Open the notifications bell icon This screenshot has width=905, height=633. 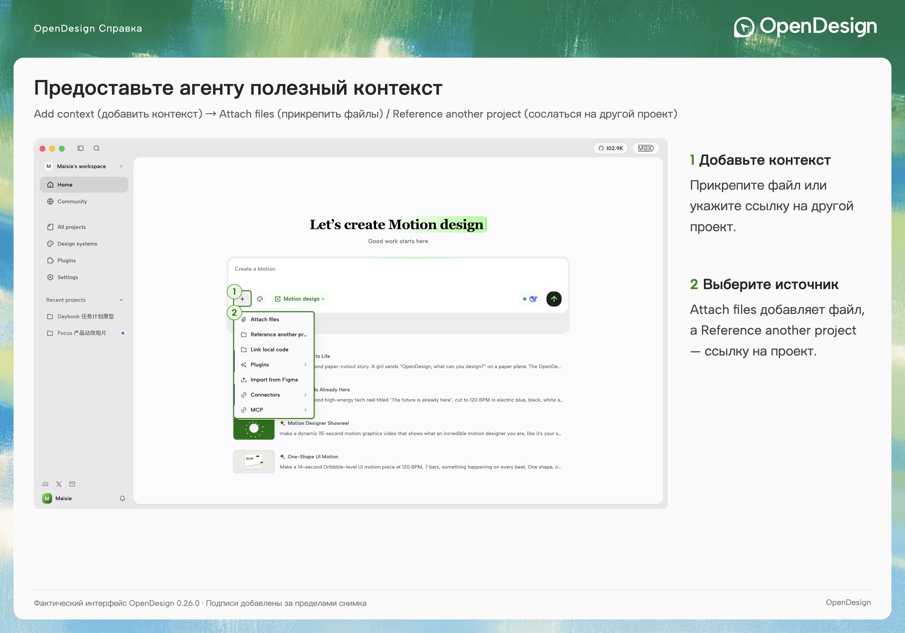click(x=122, y=498)
